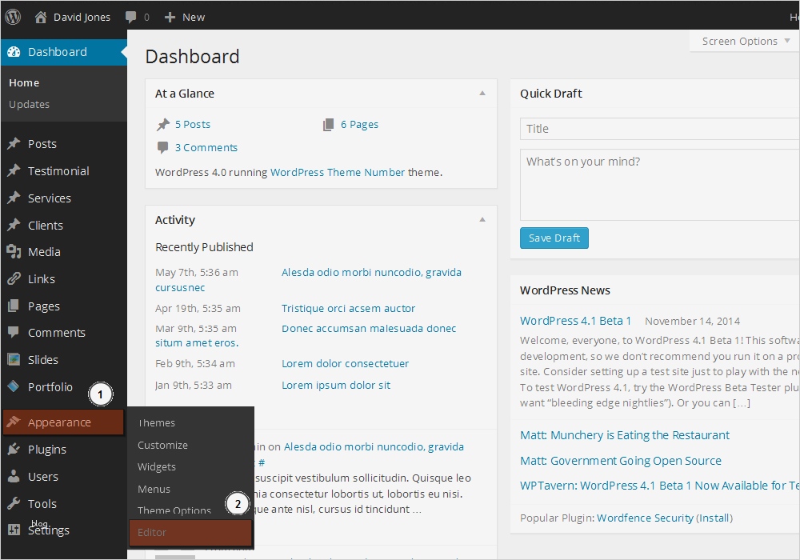Screen dimensions: 800x560
Task: Open Widgets in the Appearance submenu
Action: point(157,467)
